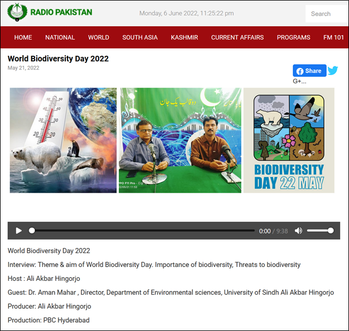Screen dimensions: 349x331
Task: Open the HOME menu item
Action: pyautogui.click(x=23, y=37)
